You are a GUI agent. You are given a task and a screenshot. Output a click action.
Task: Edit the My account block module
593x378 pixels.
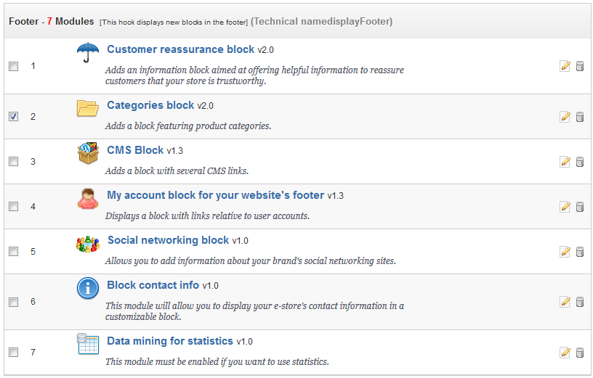click(565, 207)
